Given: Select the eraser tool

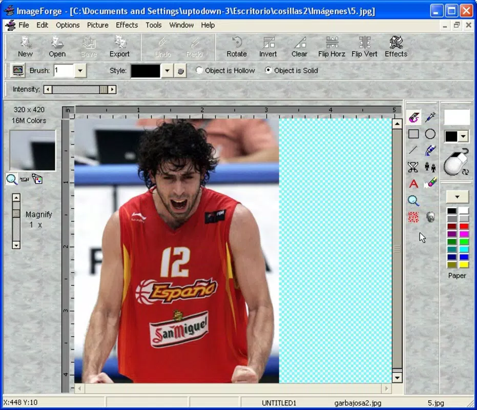Looking at the screenshot, I should [430, 183].
